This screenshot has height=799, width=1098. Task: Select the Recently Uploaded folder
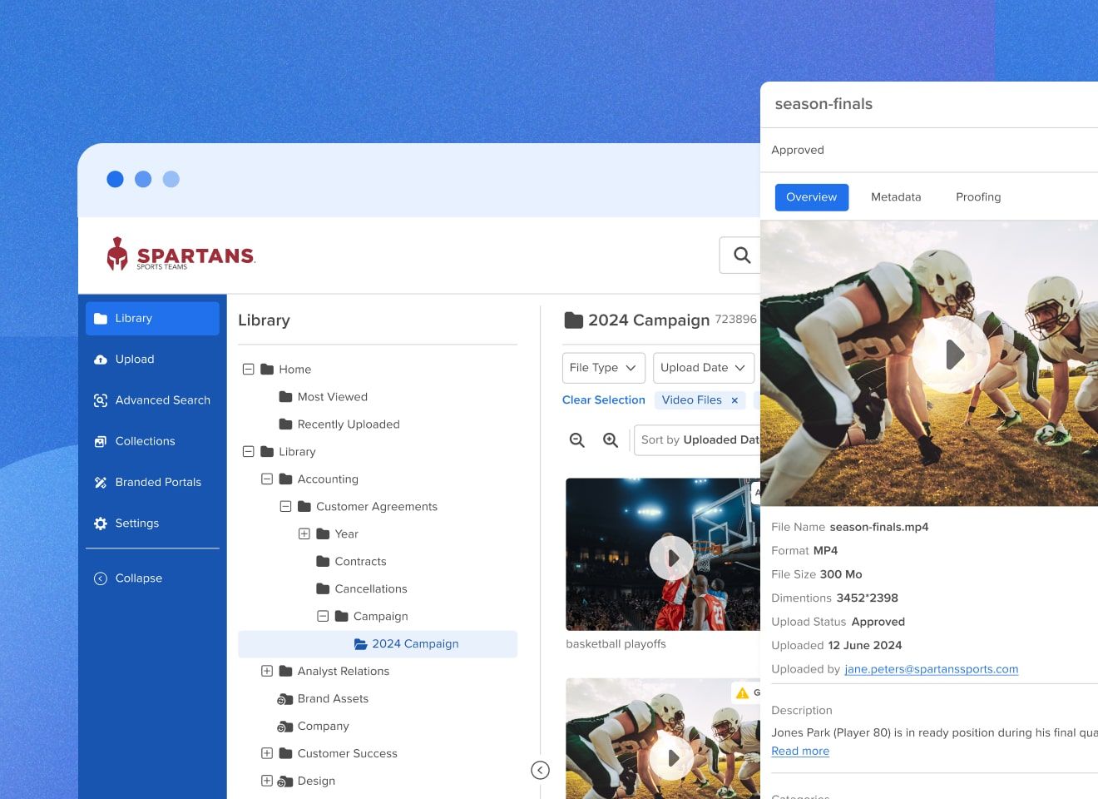pos(339,424)
